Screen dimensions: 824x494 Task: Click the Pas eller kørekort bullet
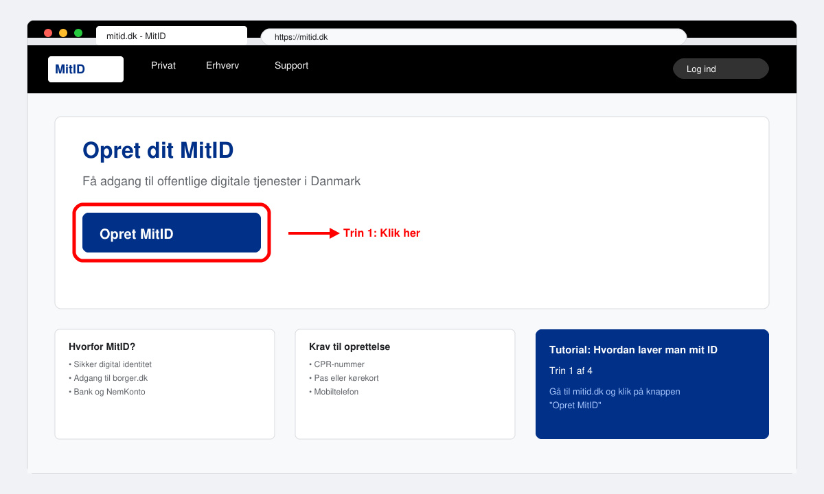pyautogui.click(x=344, y=378)
